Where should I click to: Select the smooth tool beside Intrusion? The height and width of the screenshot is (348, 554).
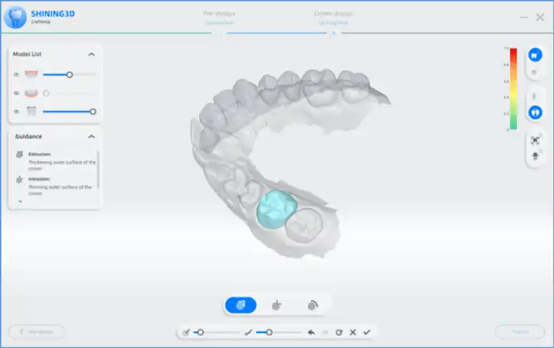coord(313,305)
